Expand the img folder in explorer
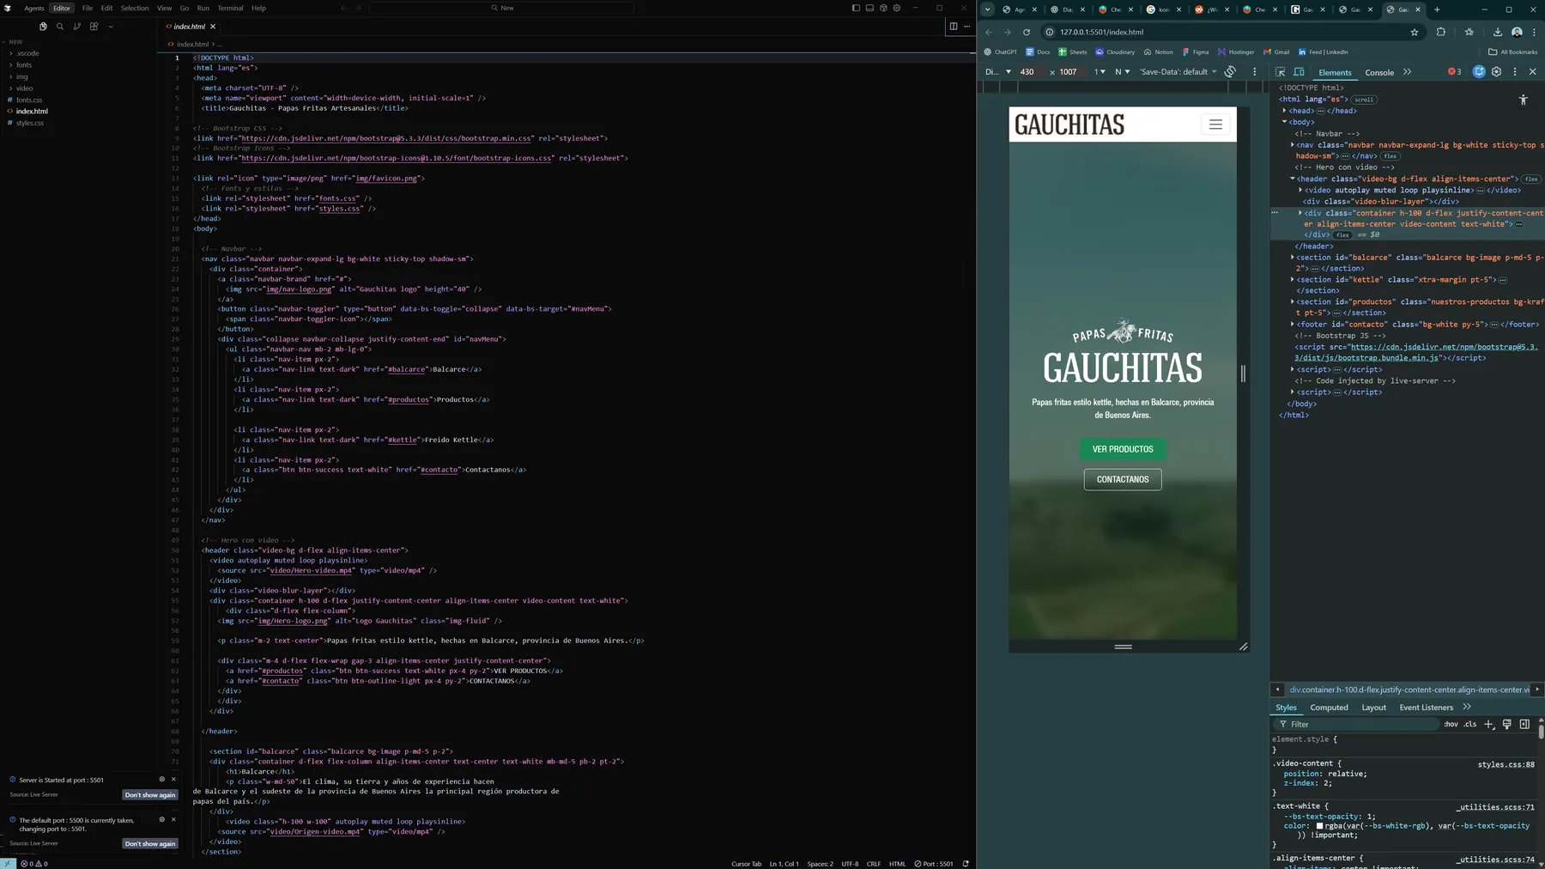Viewport: 1545px width, 869px height. click(x=22, y=76)
